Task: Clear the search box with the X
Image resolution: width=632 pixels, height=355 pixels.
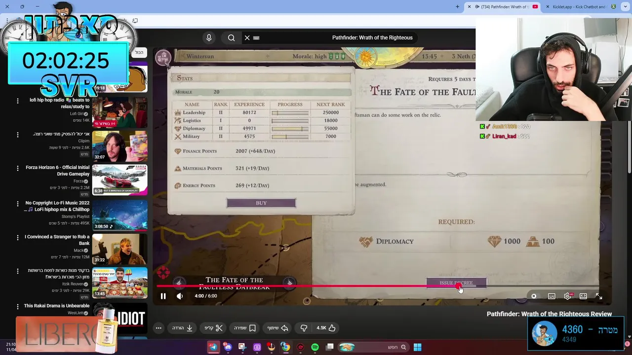Action: tap(247, 37)
